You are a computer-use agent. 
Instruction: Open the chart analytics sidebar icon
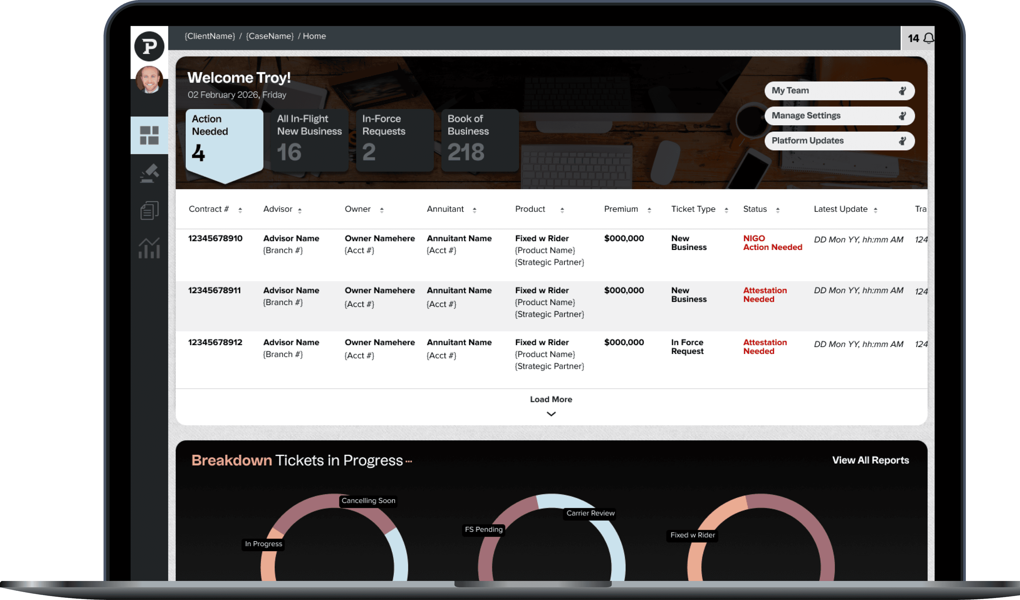point(149,248)
